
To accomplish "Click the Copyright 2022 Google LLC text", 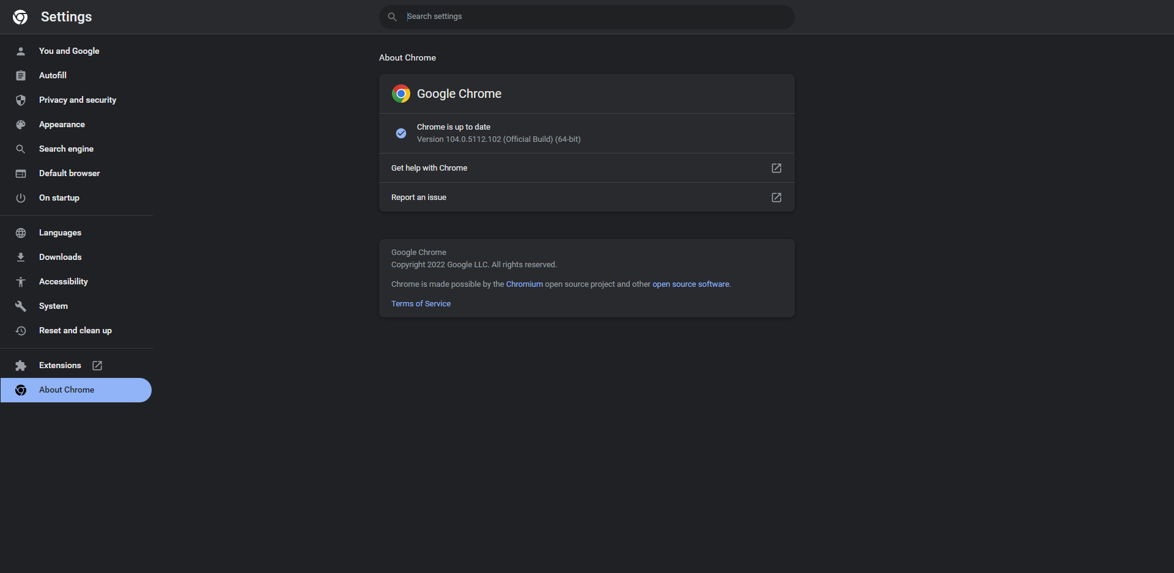I will [x=474, y=265].
